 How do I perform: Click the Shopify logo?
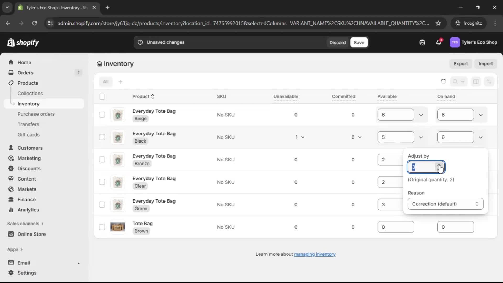coord(23,42)
